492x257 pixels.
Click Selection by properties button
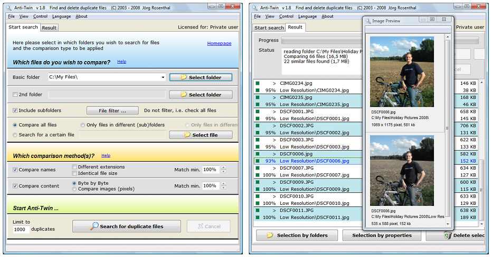(x=382, y=235)
